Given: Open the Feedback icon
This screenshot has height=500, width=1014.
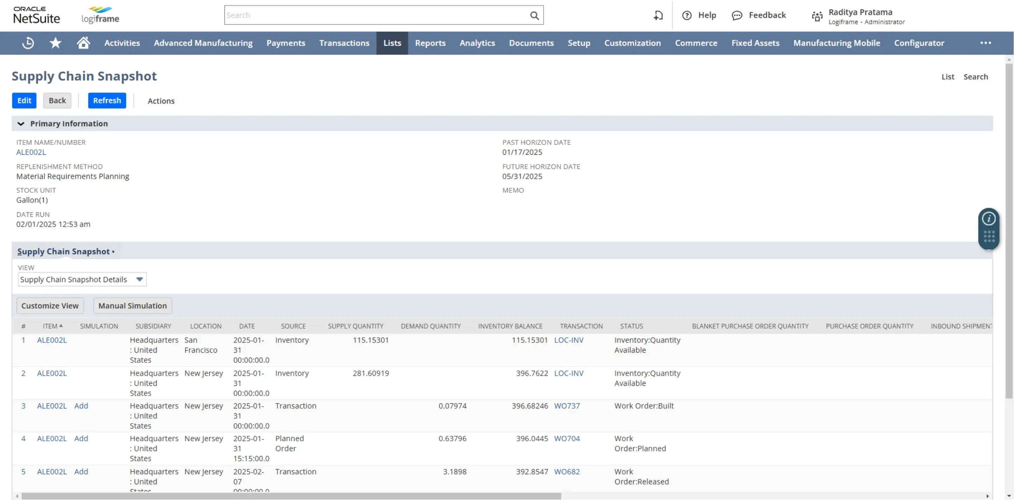Looking at the screenshot, I should 737,15.
